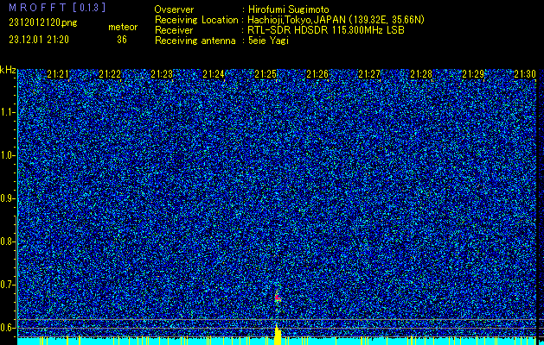The height and width of the screenshot is (345, 544).
Task: Click the 1.0 kHz axis tick label
Action: coord(7,155)
